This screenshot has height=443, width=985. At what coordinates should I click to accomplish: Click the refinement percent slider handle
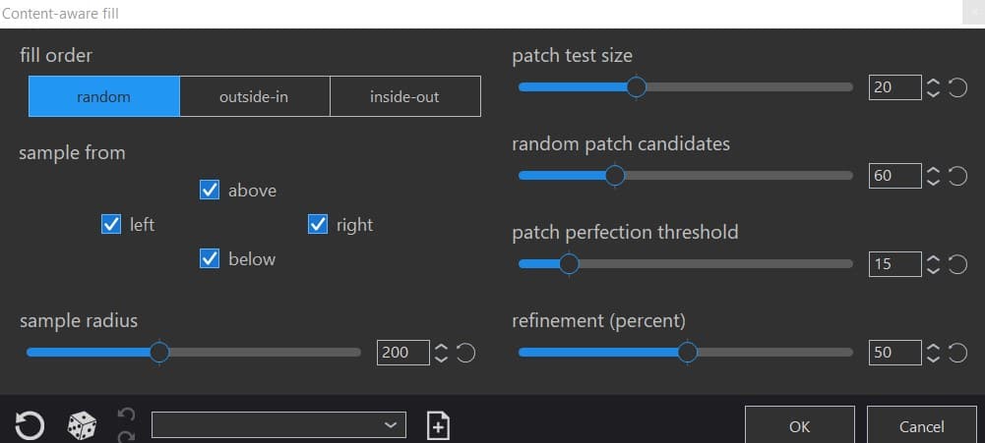pyautogui.click(x=688, y=353)
